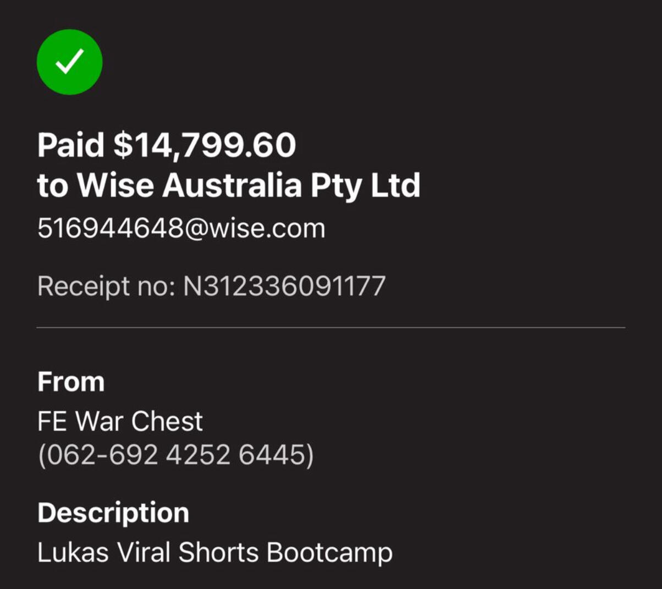Tap Pty Ltd in the payee name
Image resolution: width=662 pixels, height=589 pixels.
[366, 186]
